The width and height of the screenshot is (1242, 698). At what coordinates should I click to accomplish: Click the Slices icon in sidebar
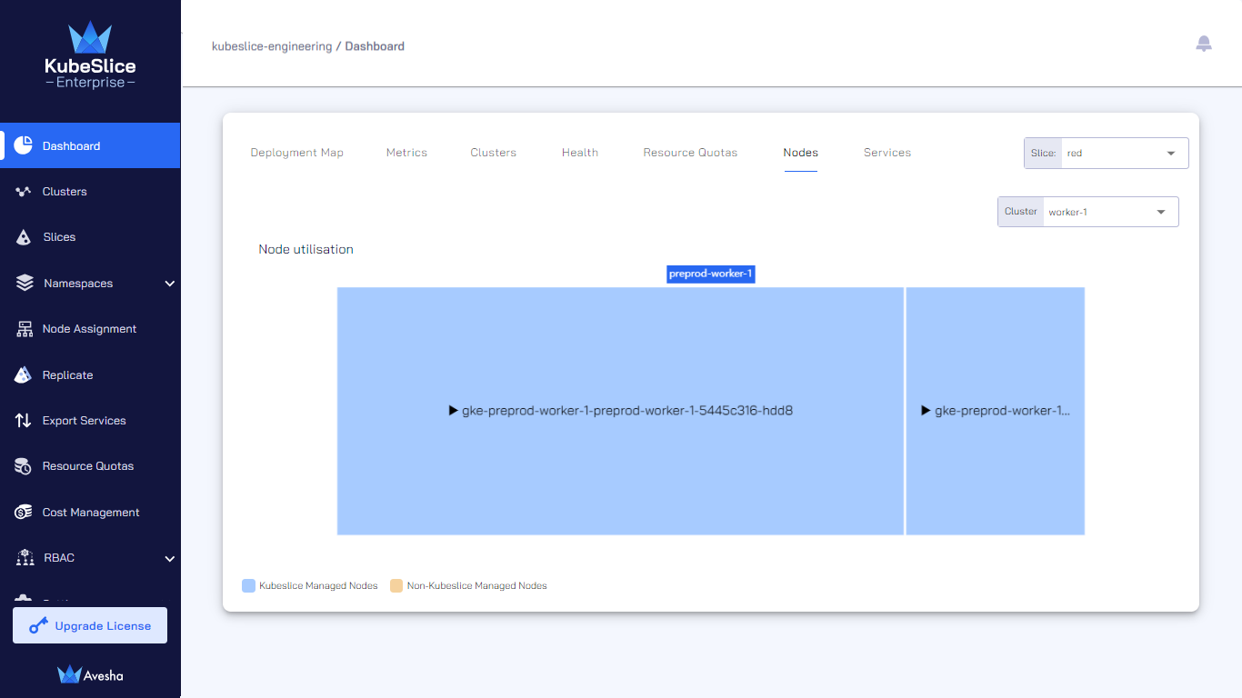(x=24, y=237)
